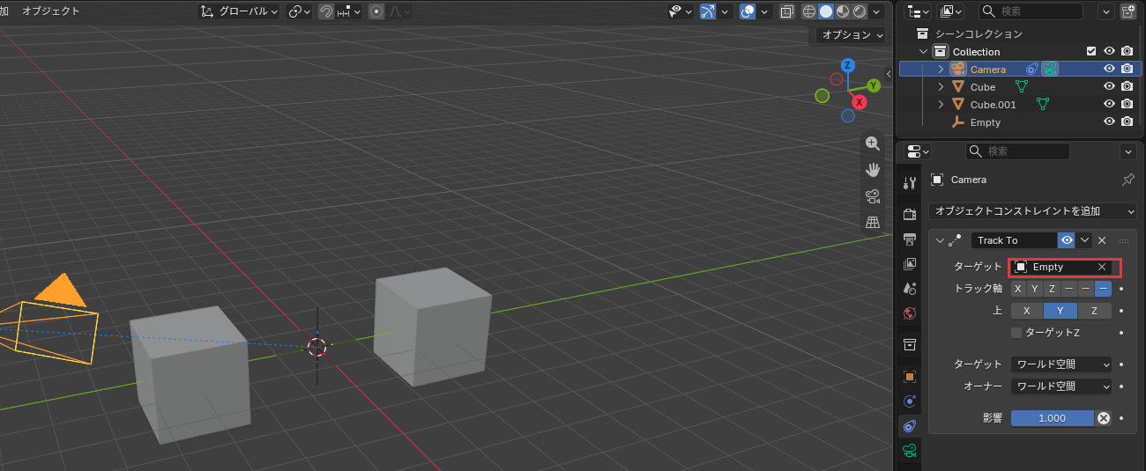Viewport: 1146px width, 471px height.
Task: Collapse the Collection tree item
Action: coord(923,52)
